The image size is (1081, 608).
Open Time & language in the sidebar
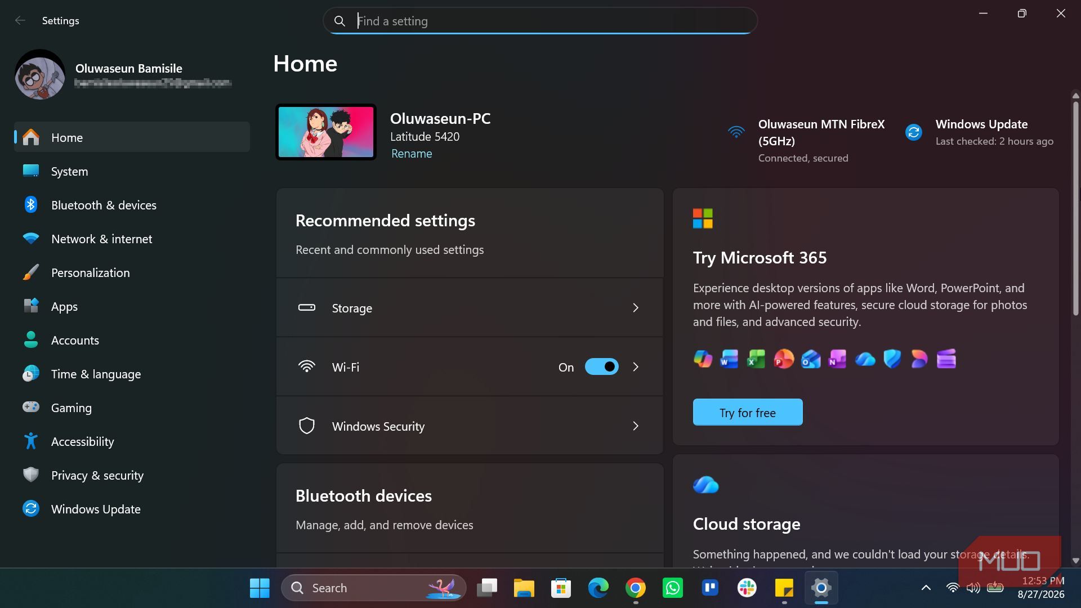click(132, 374)
